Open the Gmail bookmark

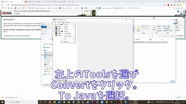(x=10, y=8)
